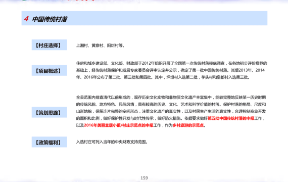Viewport: 288px width, 182px height.
Task: Click the page number 159
Action: point(144,178)
